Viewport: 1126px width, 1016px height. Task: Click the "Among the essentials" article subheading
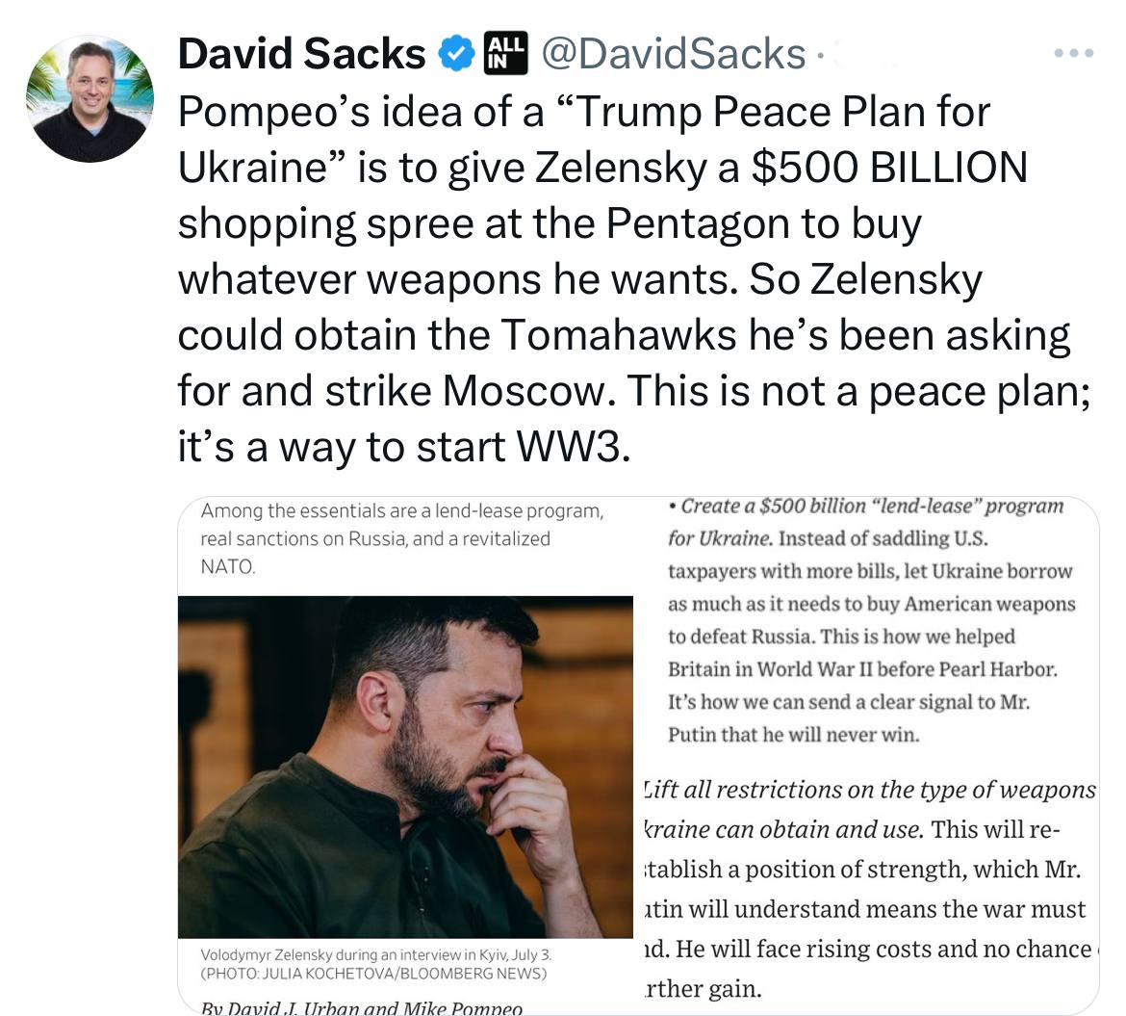[402, 538]
